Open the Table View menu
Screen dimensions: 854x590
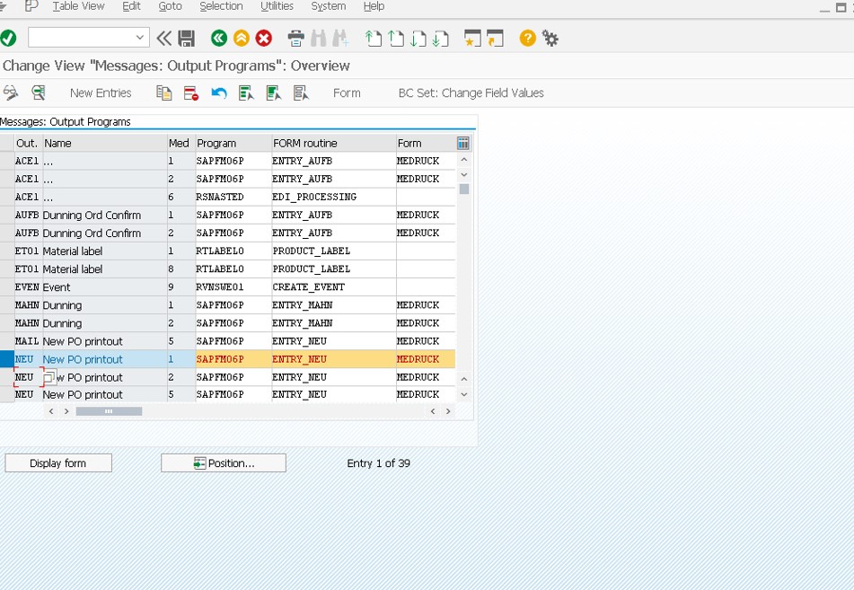coord(78,6)
